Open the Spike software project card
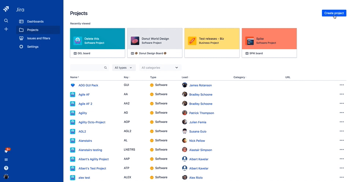The height and width of the screenshot is (182, 352). pos(269,43)
